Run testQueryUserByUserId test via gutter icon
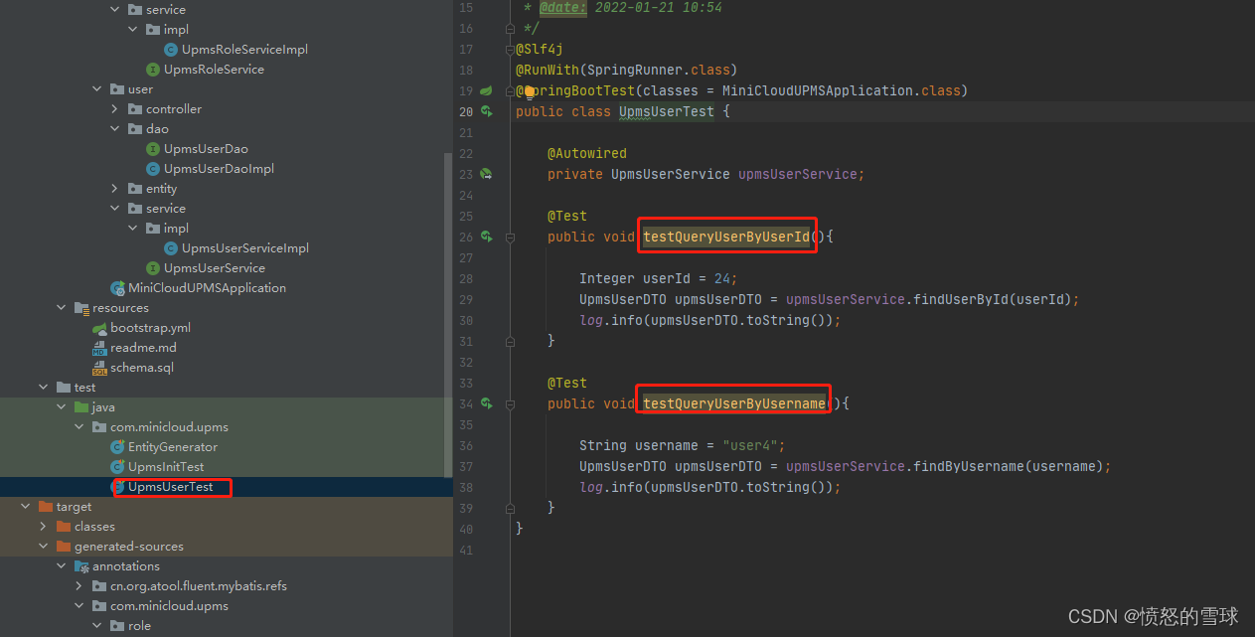Image resolution: width=1255 pixels, height=637 pixels. (x=486, y=237)
